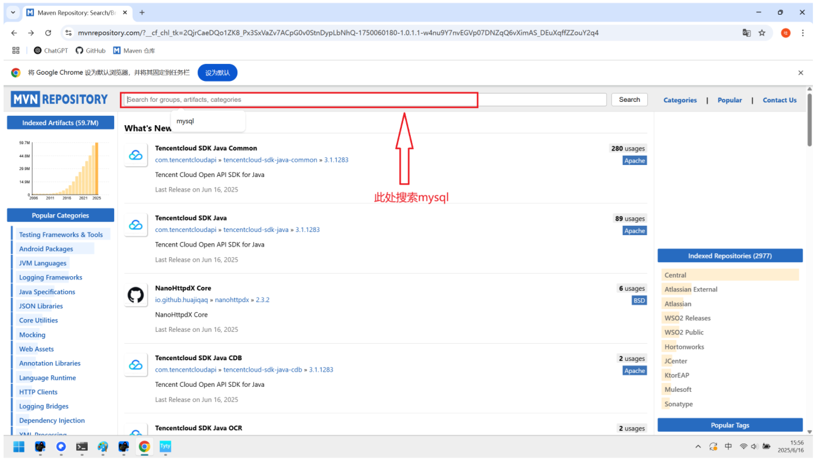Click the Search button
This screenshot has height=464, width=816.
coord(629,100)
